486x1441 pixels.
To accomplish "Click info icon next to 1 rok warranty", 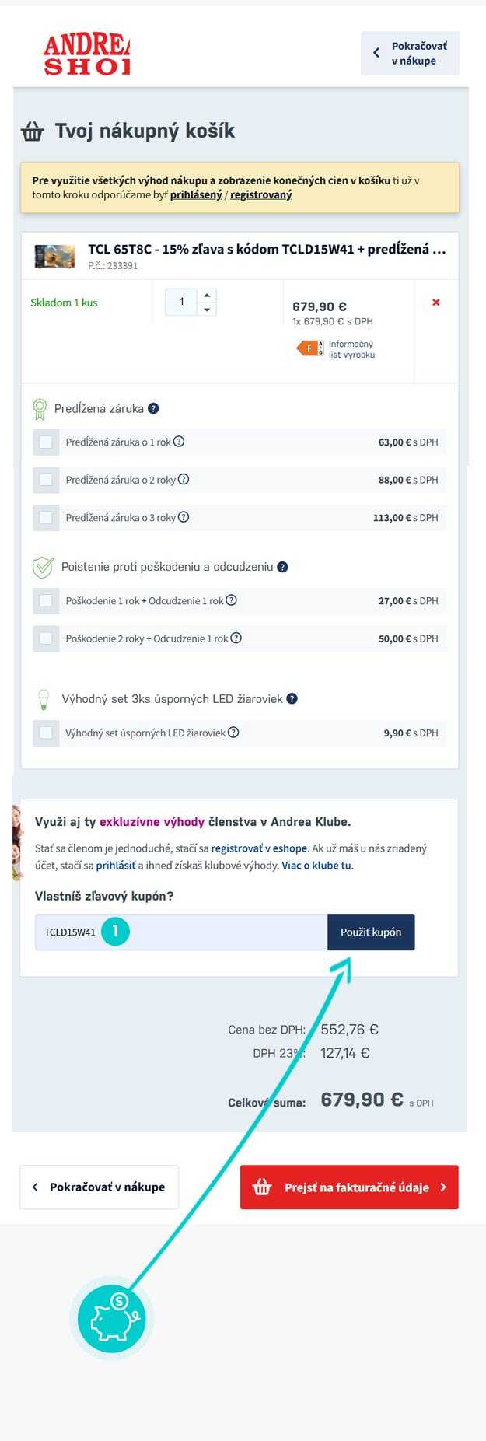I will click(x=179, y=442).
